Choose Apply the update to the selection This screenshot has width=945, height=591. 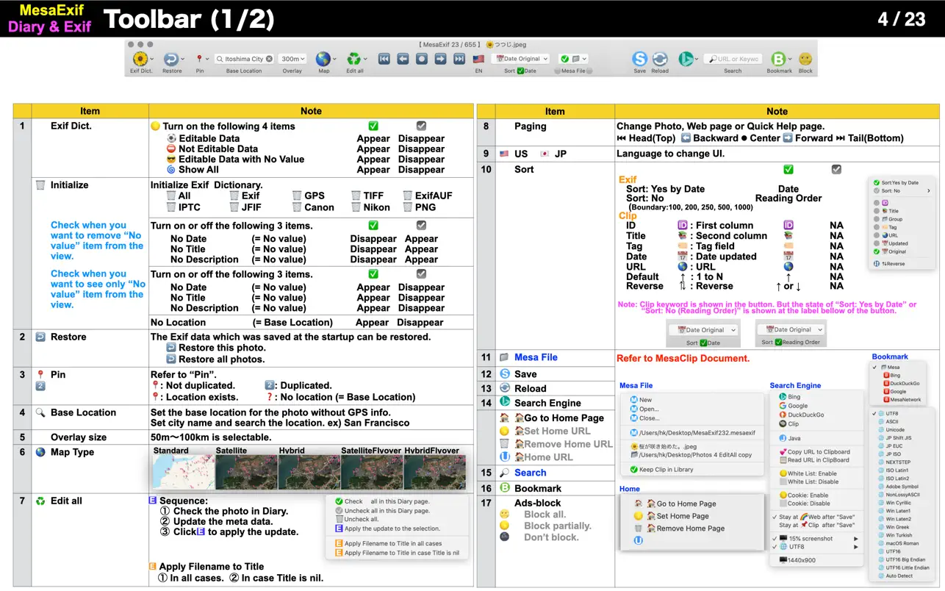point(387,529)
